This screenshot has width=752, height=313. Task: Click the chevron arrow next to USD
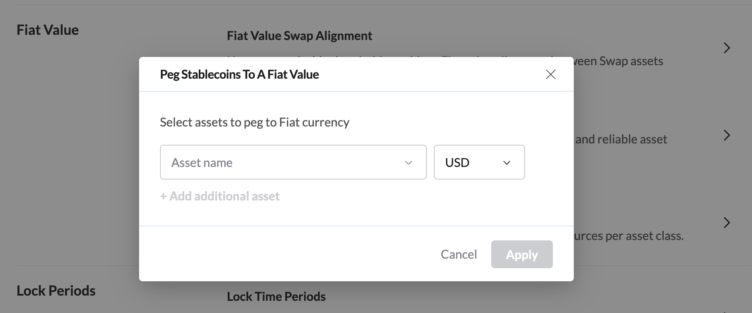click(x=506, y=163)
